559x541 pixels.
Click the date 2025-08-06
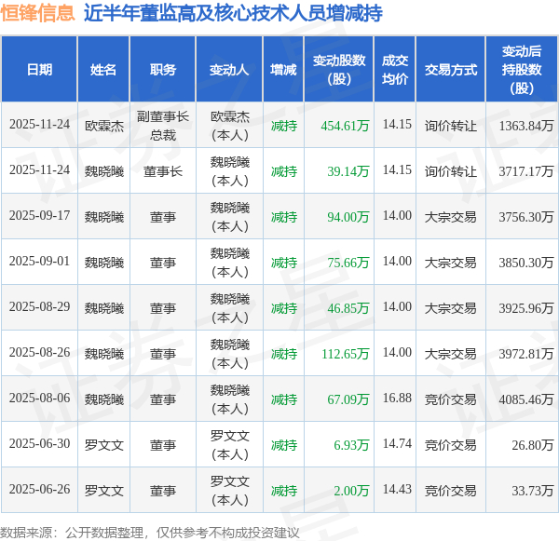pyautogui.click(x=39, y=399)
